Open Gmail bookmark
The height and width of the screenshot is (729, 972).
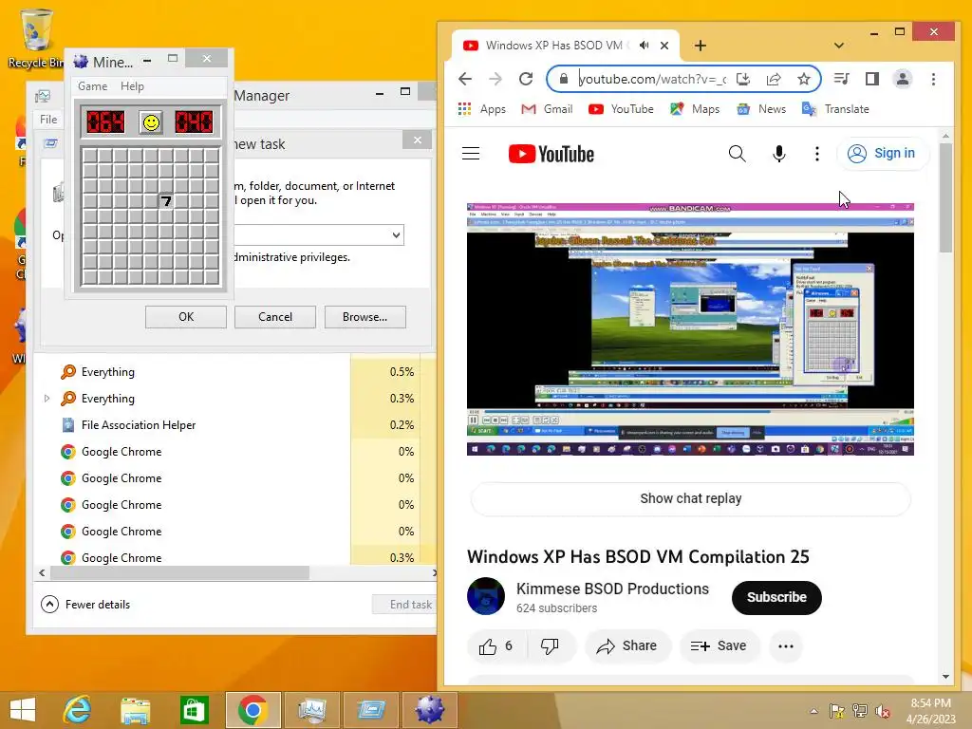pos(547,109)
